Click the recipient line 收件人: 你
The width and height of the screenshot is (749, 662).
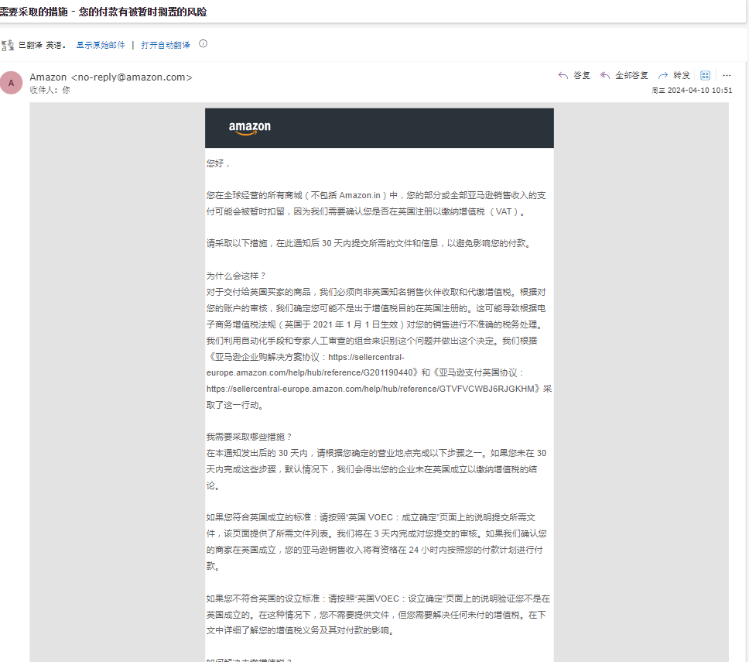coord(50,90)
